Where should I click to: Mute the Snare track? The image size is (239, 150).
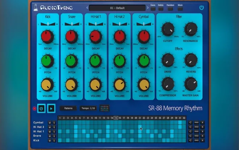50,136
